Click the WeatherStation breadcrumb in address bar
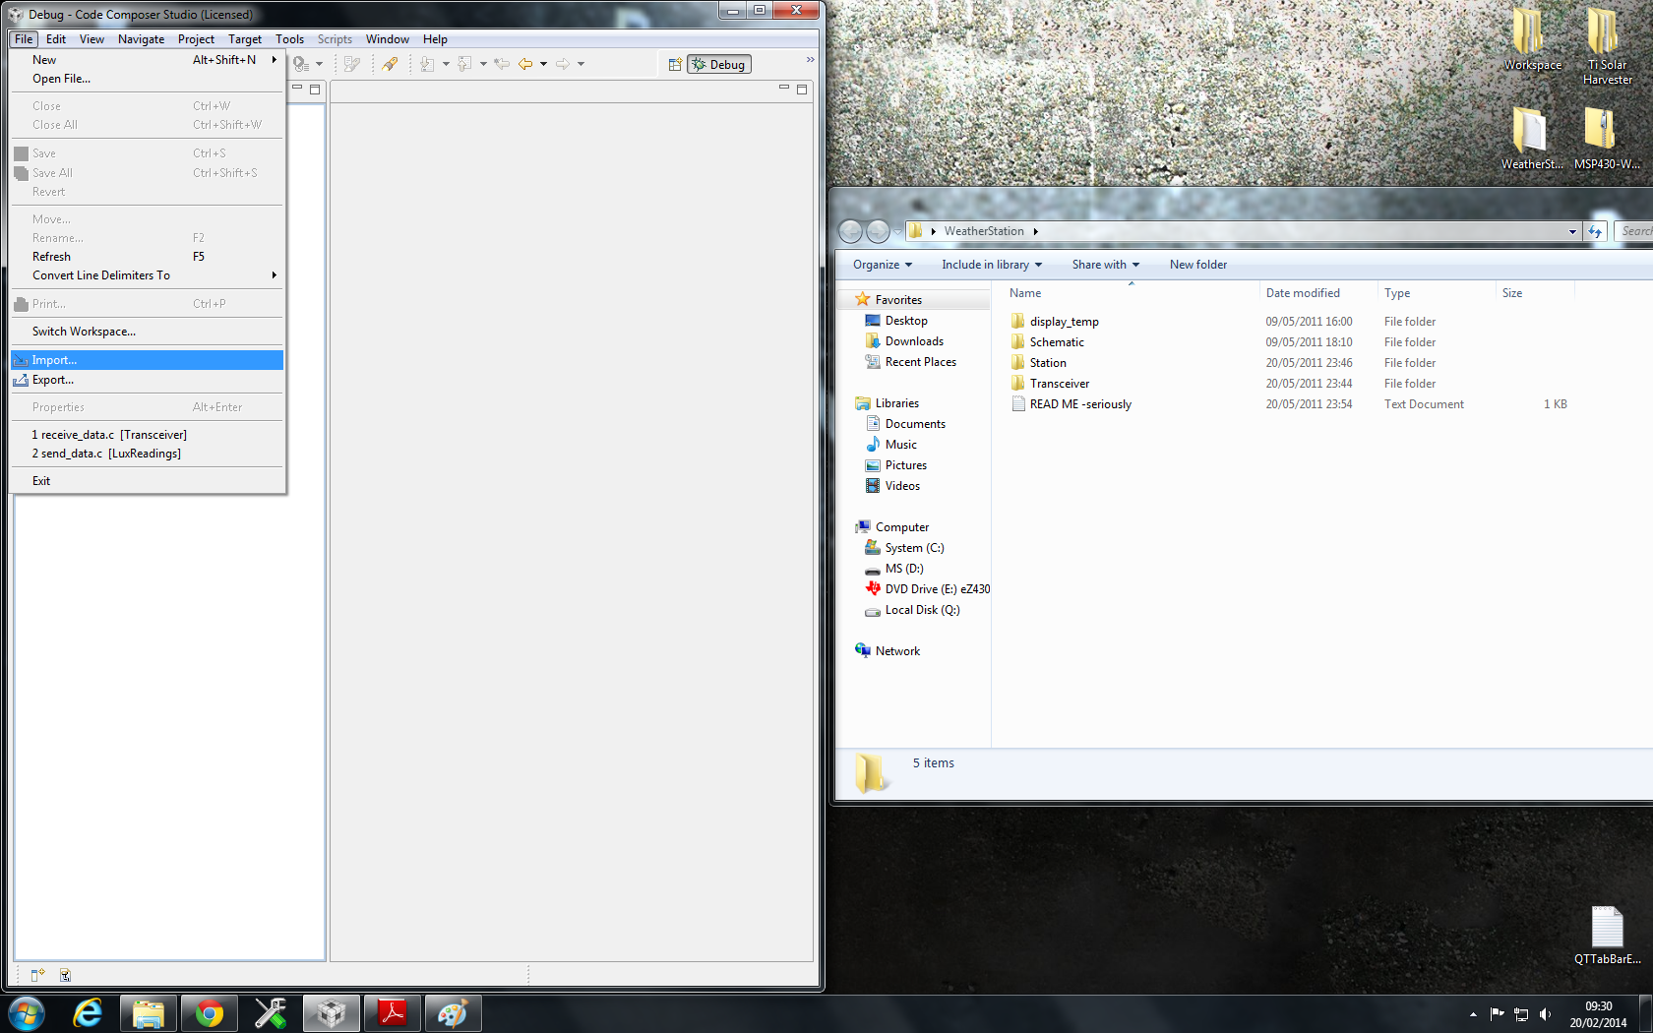 pos(984,231)
